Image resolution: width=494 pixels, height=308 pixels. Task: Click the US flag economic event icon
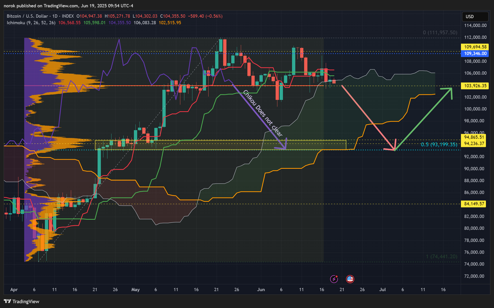pyautogui.click(x=350, y=279)
